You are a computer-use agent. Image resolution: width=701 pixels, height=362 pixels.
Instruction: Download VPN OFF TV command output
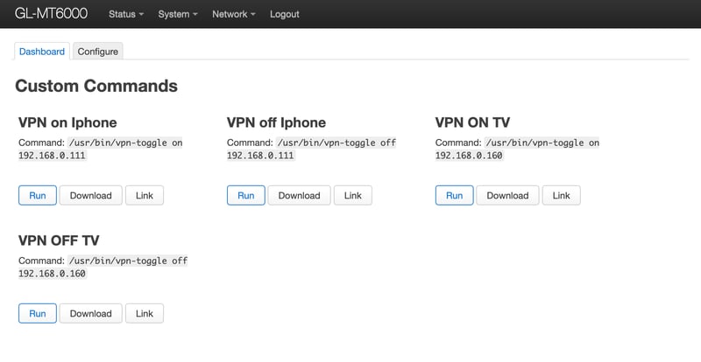point(91,313)
